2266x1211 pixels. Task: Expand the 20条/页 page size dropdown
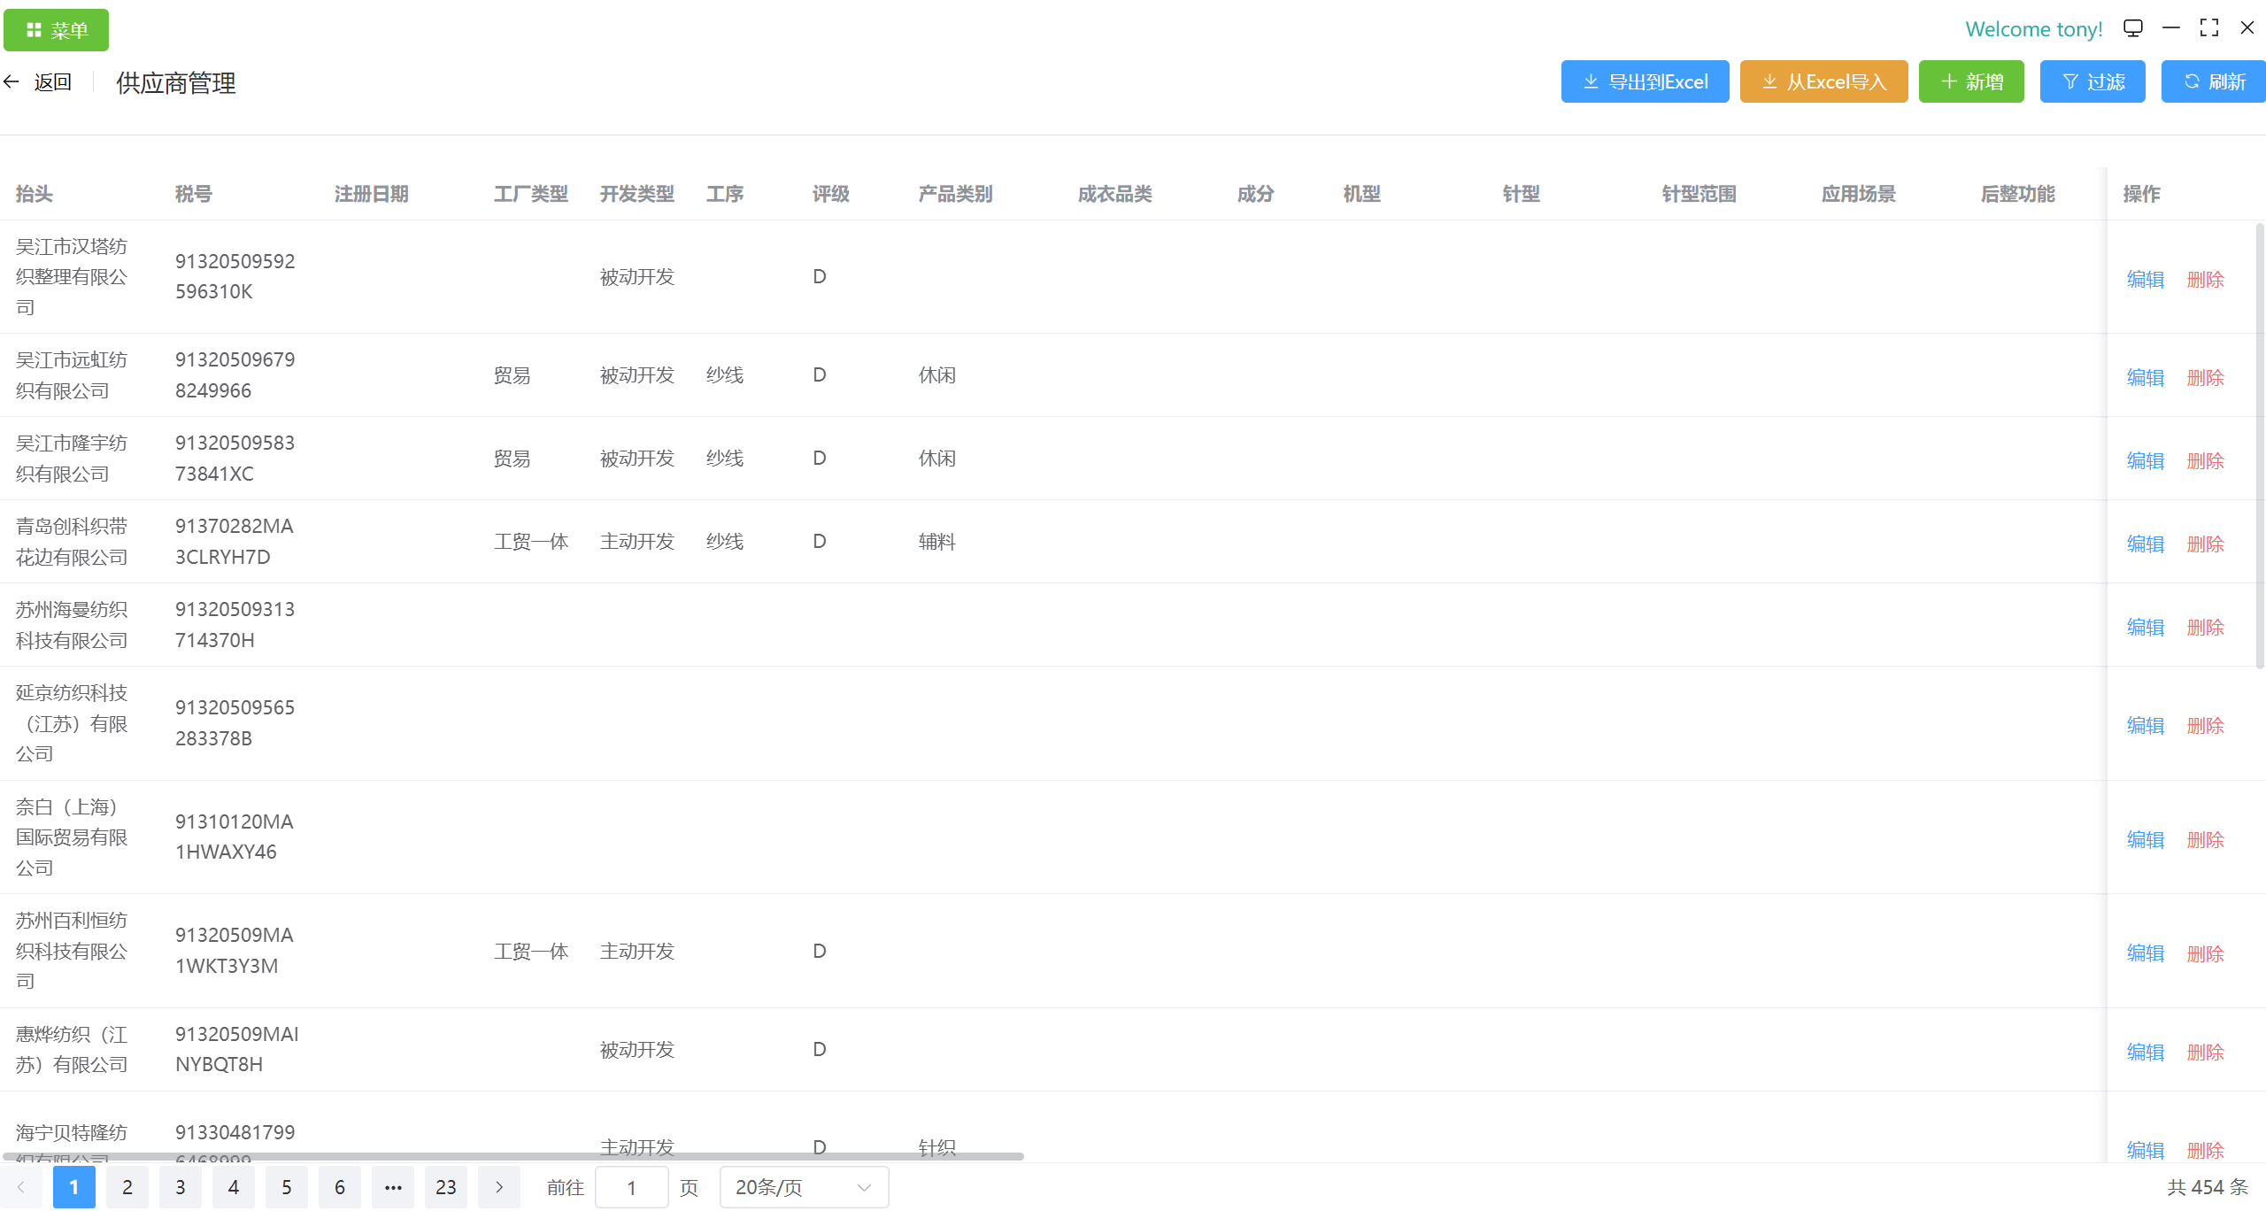coord(804,1187)
